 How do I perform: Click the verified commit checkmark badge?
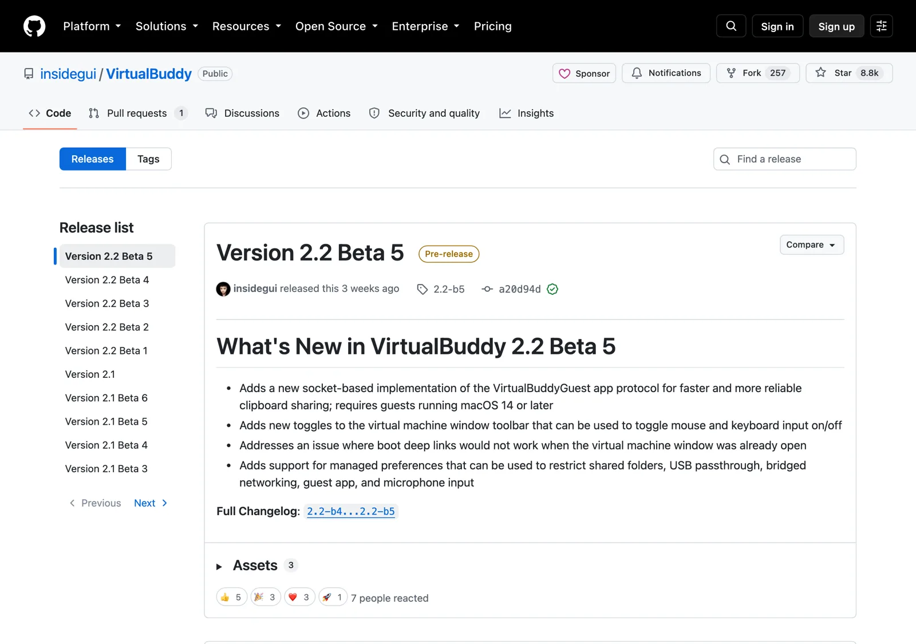pyautogui.click(x=552, y=289)
